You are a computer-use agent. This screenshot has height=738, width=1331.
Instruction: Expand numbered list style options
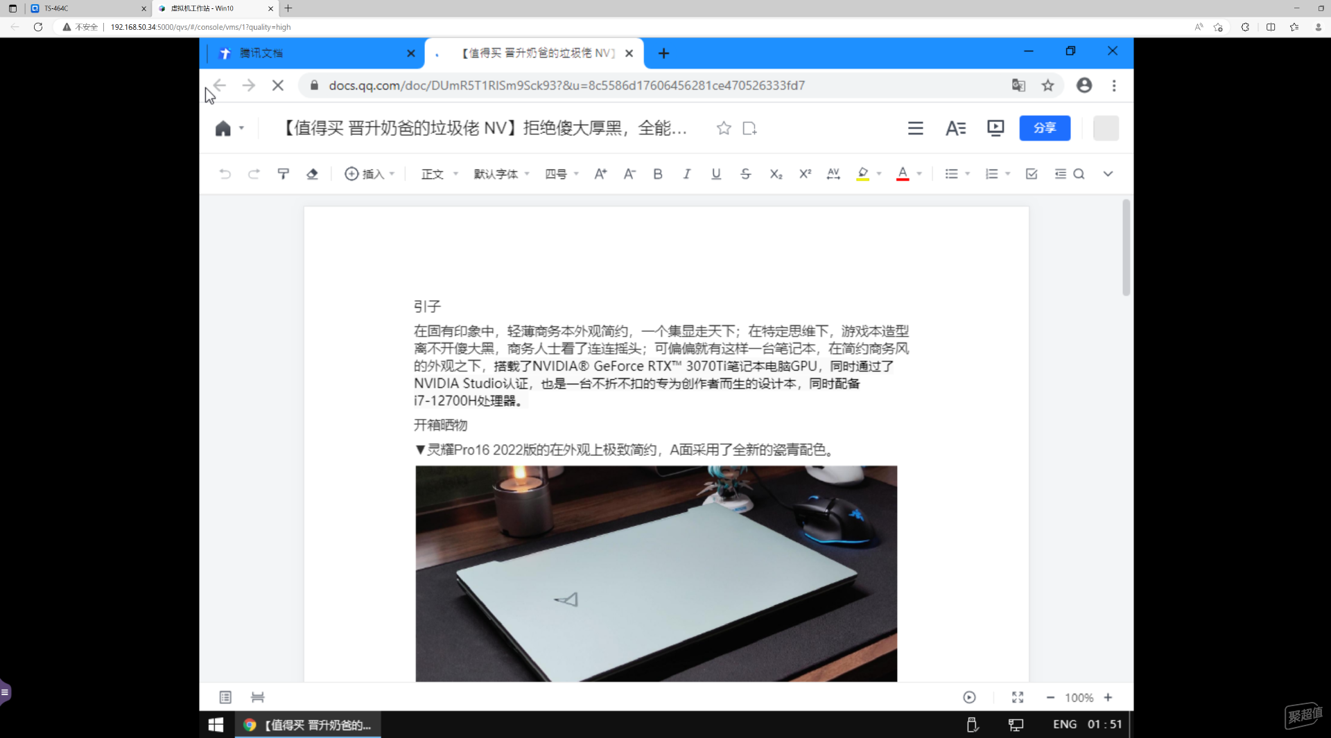(x=1007, y=174)
